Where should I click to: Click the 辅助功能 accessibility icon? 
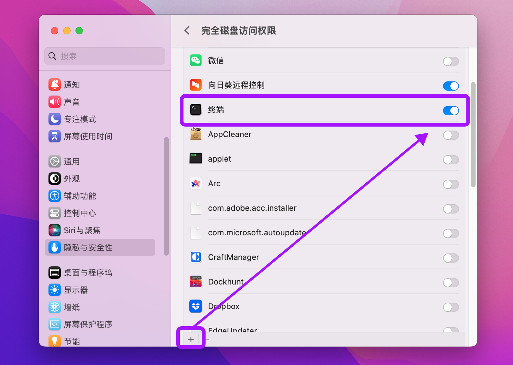(x=55, y=196)
